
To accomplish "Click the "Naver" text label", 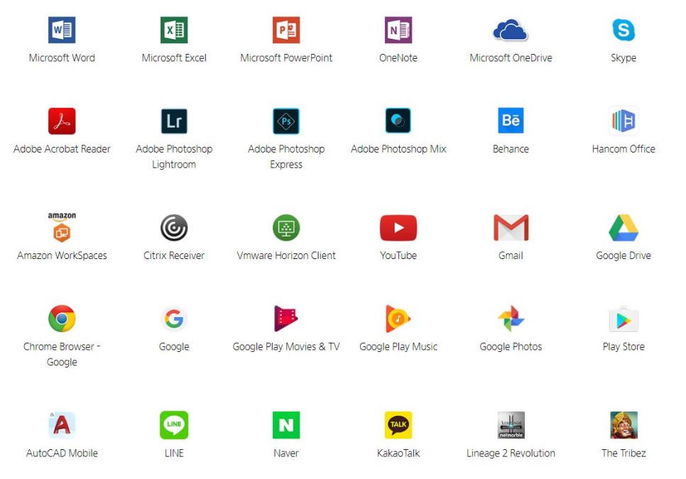I will click(286, 453).
